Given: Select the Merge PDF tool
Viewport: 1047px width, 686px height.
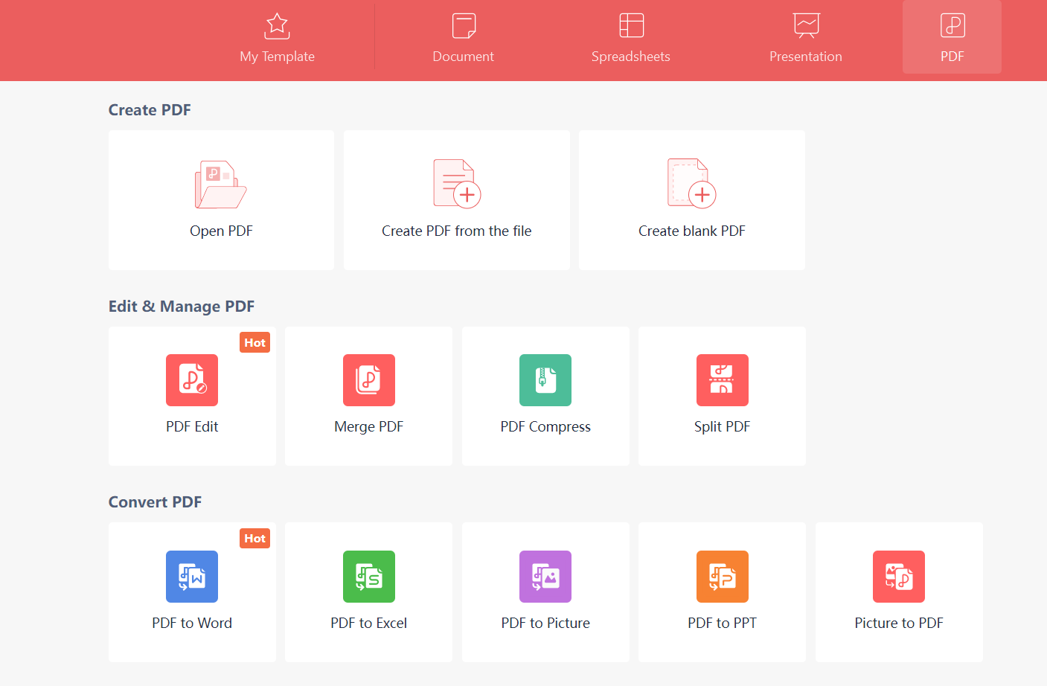Looking at the screenshot, I should 368,396.
